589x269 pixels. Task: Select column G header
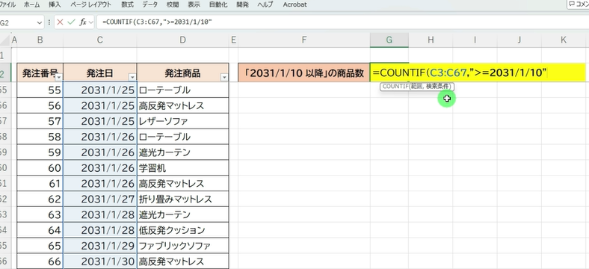click(x=389, y=40)
